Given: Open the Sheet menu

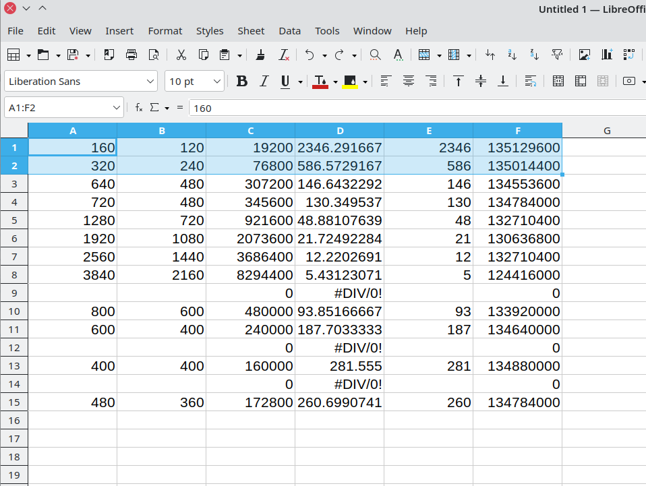Looking at the screenshot, I should 251,31.
